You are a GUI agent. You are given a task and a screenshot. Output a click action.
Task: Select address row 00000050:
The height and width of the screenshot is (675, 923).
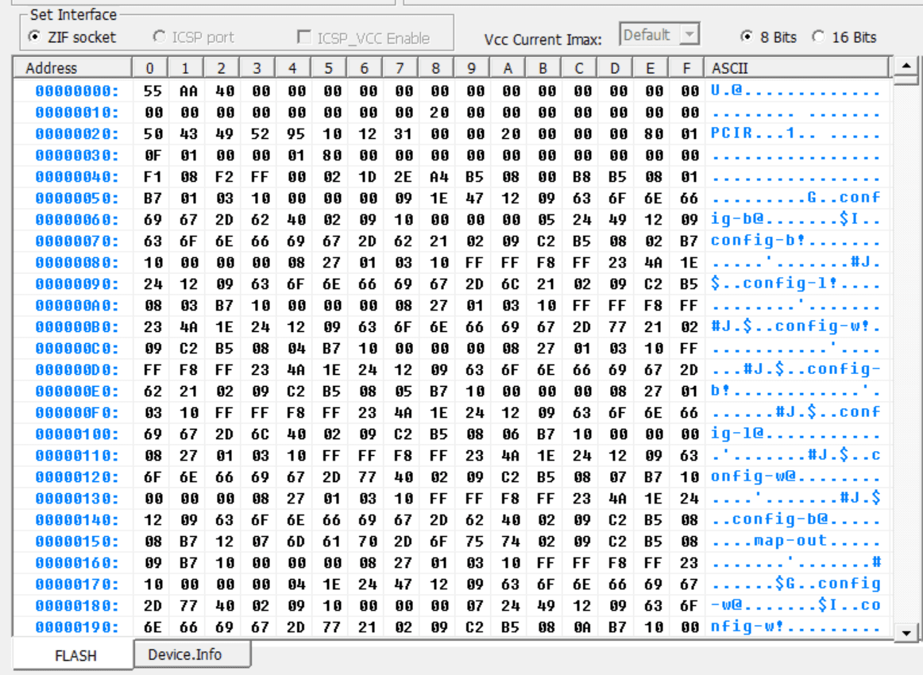tap(76, 199)
